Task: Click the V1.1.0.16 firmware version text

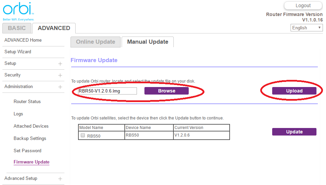Action: click(312, 20)
